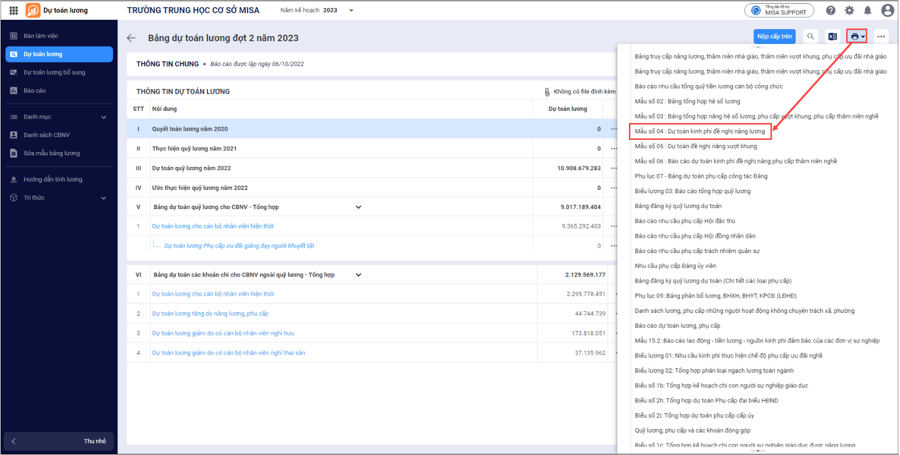
Task: Click the Sửa mẫu bảng lương sidebar icon
Action: point(14,153)
